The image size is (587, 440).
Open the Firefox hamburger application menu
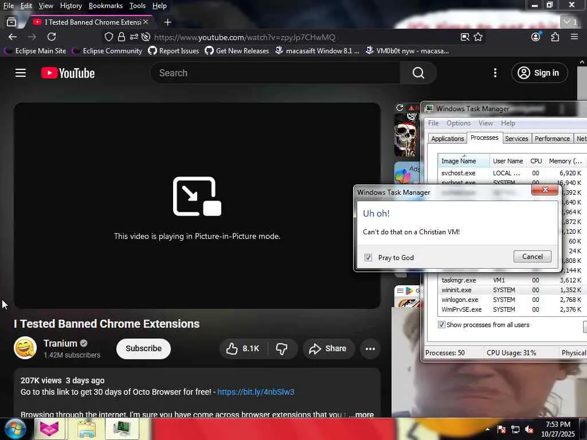574,37
